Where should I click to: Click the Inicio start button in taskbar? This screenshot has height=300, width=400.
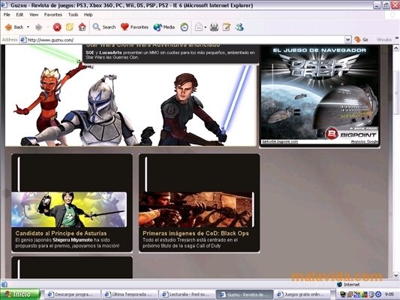point(20,295)
